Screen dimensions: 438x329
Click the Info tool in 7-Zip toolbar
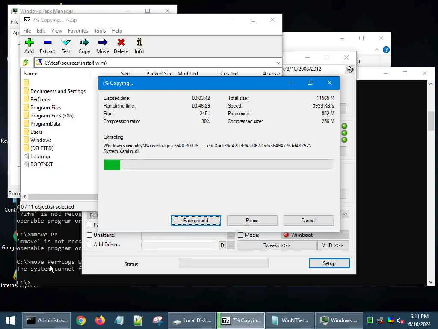pos(139,46)
